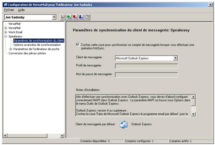Click the Mot de passe de messagerie field

tap(146, 75)
